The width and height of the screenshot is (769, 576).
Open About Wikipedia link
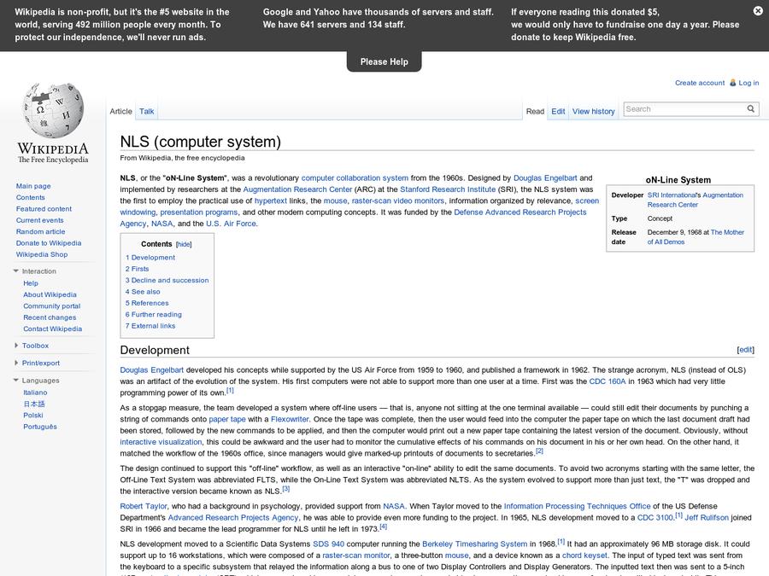pyautogui.click(x=50, y=294)
